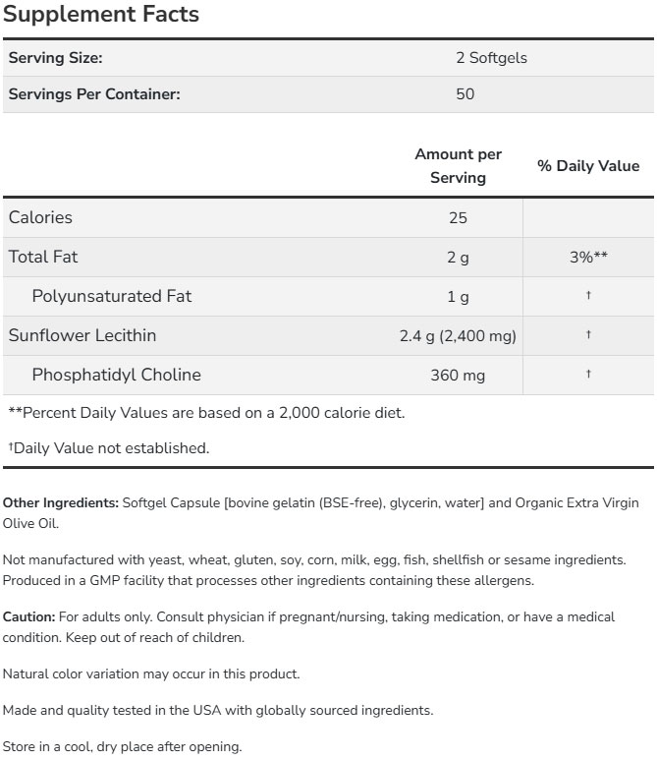The height and width of the screenshot is (760, 657).
Task: Click the % Daily Value column header
Action: tap(588, 166)
